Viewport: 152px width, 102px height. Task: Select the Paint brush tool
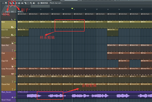pyautogui.click(x=14, y=3)
